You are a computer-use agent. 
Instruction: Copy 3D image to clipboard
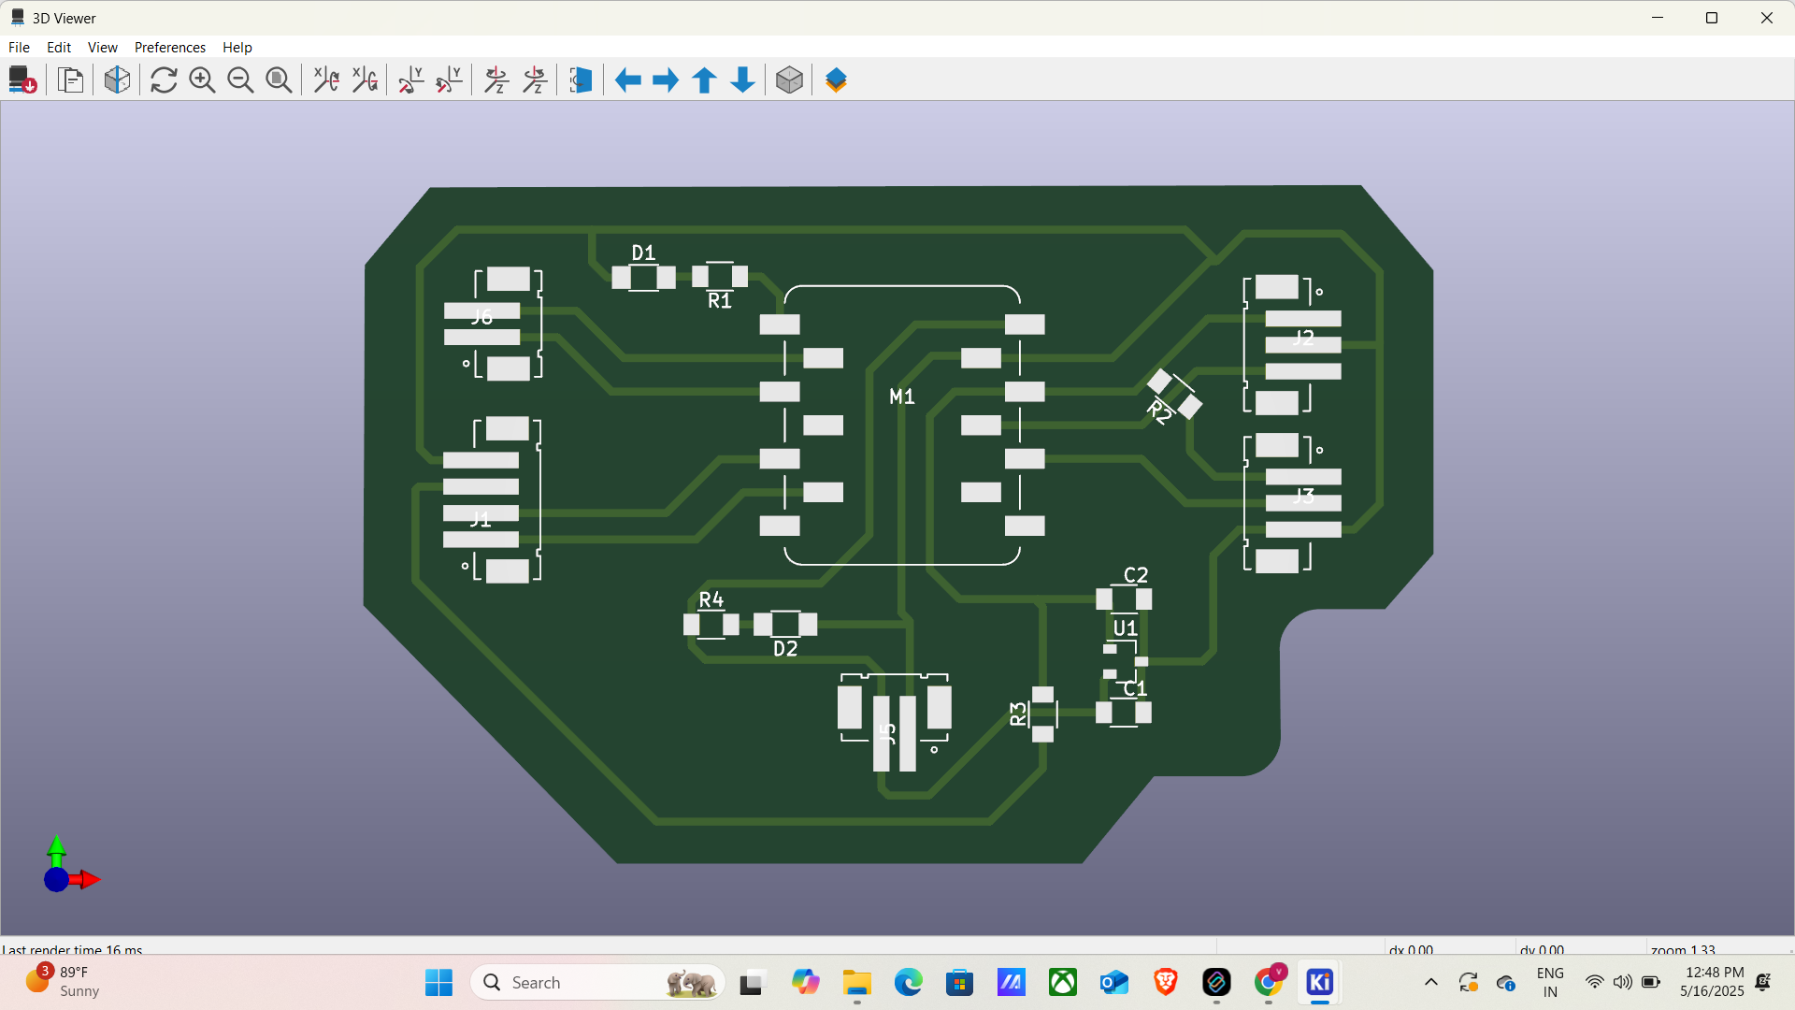click(x=71, y=80)
